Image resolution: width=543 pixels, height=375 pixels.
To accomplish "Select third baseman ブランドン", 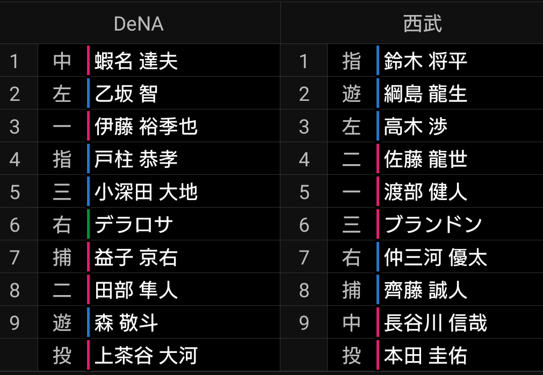I will click(433, 224).
